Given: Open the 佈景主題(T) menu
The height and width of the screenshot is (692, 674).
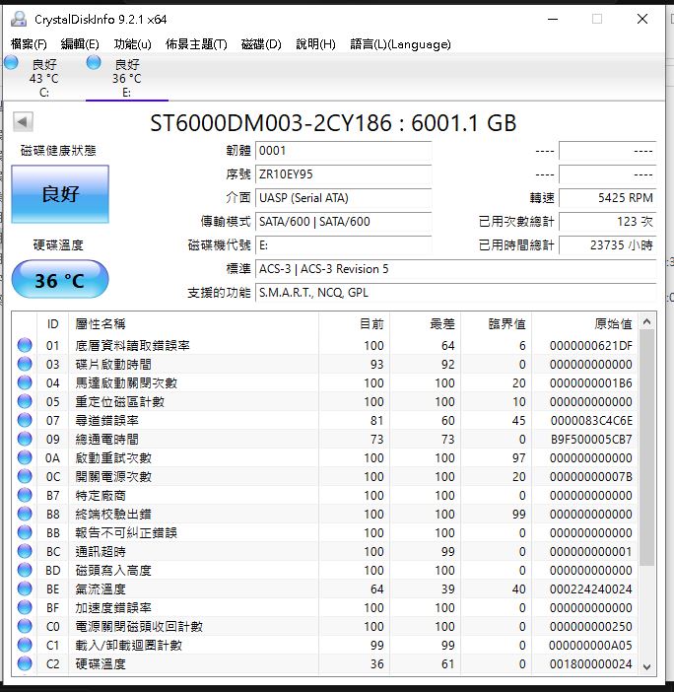Looking at the screenshot, I should 196,44.
